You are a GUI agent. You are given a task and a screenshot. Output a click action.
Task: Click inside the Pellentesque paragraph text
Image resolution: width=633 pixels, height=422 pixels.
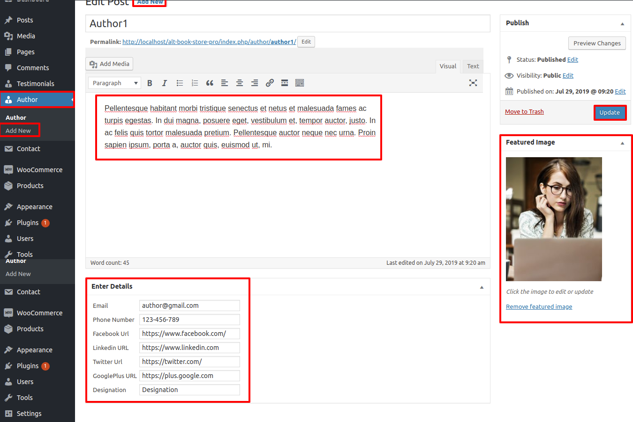240,127
